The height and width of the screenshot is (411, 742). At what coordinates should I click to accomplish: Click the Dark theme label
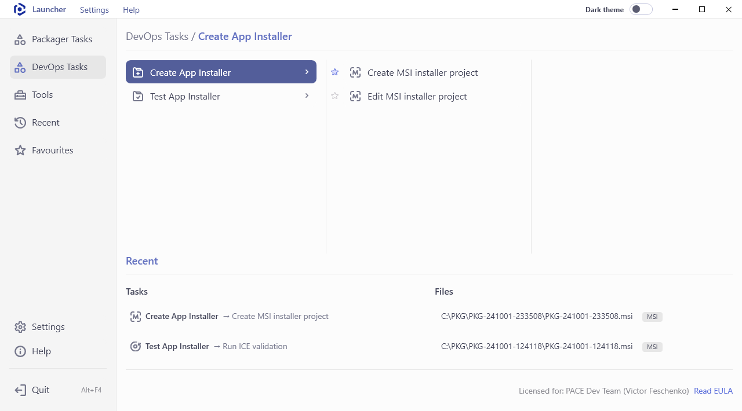[605, 9]
